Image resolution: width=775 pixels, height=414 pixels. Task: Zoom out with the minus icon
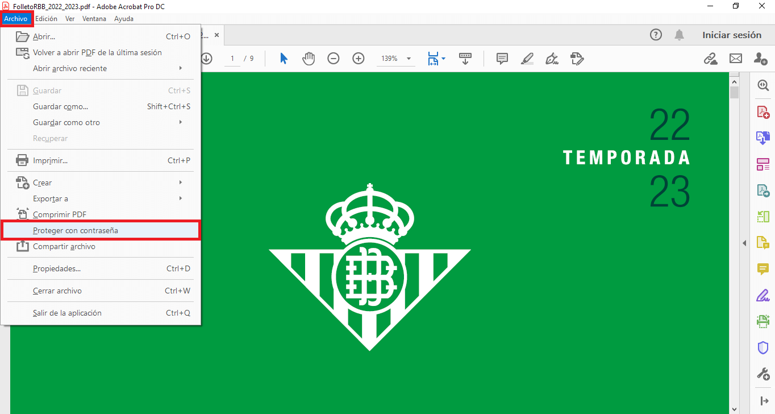pos(334,59)
